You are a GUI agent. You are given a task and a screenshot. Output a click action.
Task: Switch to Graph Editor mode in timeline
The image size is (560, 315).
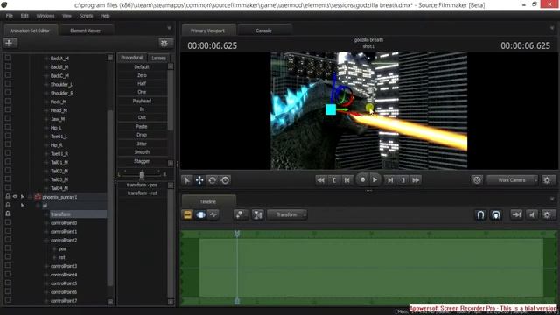(213, 214)
